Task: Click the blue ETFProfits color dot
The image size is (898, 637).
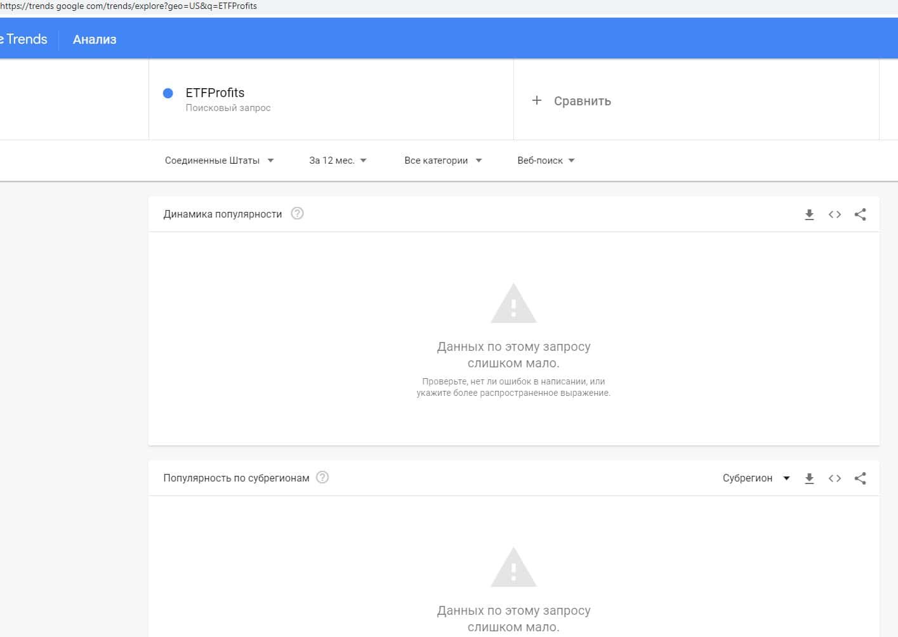Action: point(168,93)
